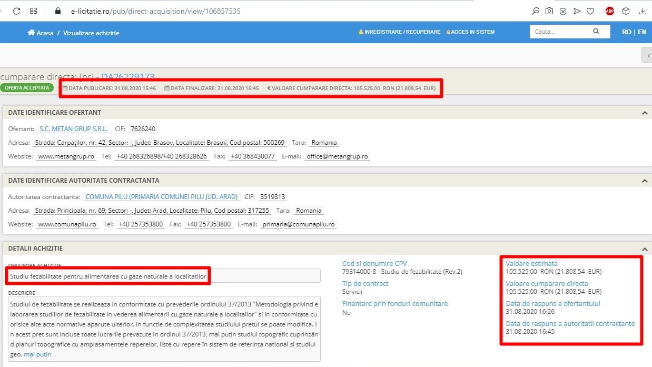Open Acces in sistem
The height and width of the screenshot is (367, 652).
click(470, 32)
